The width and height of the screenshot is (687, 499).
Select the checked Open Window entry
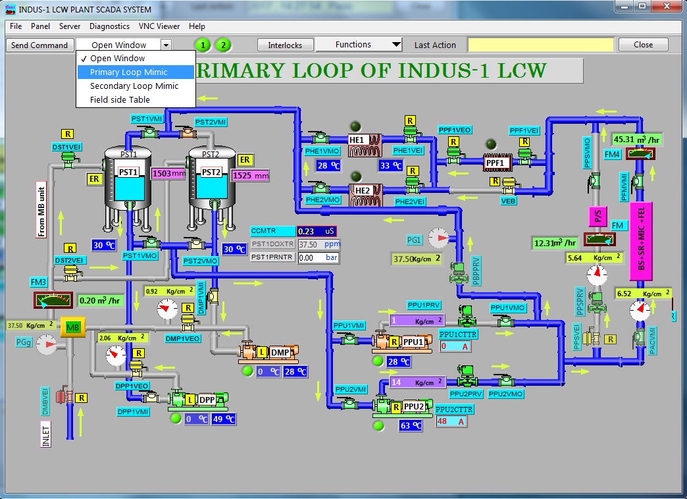pos(136,59)
